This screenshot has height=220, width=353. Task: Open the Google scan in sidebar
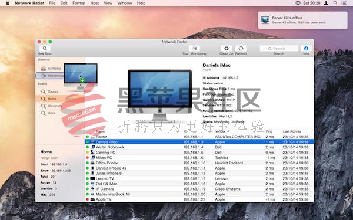pyautogui.click(x=53, y=92)
